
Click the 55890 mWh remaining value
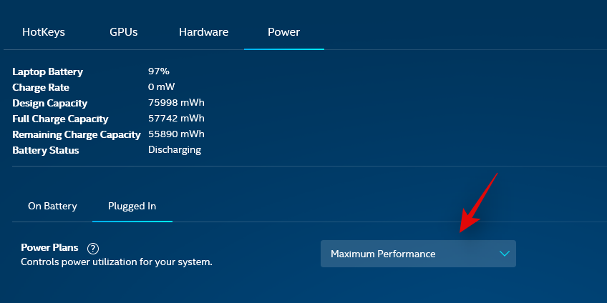(175, 134)
